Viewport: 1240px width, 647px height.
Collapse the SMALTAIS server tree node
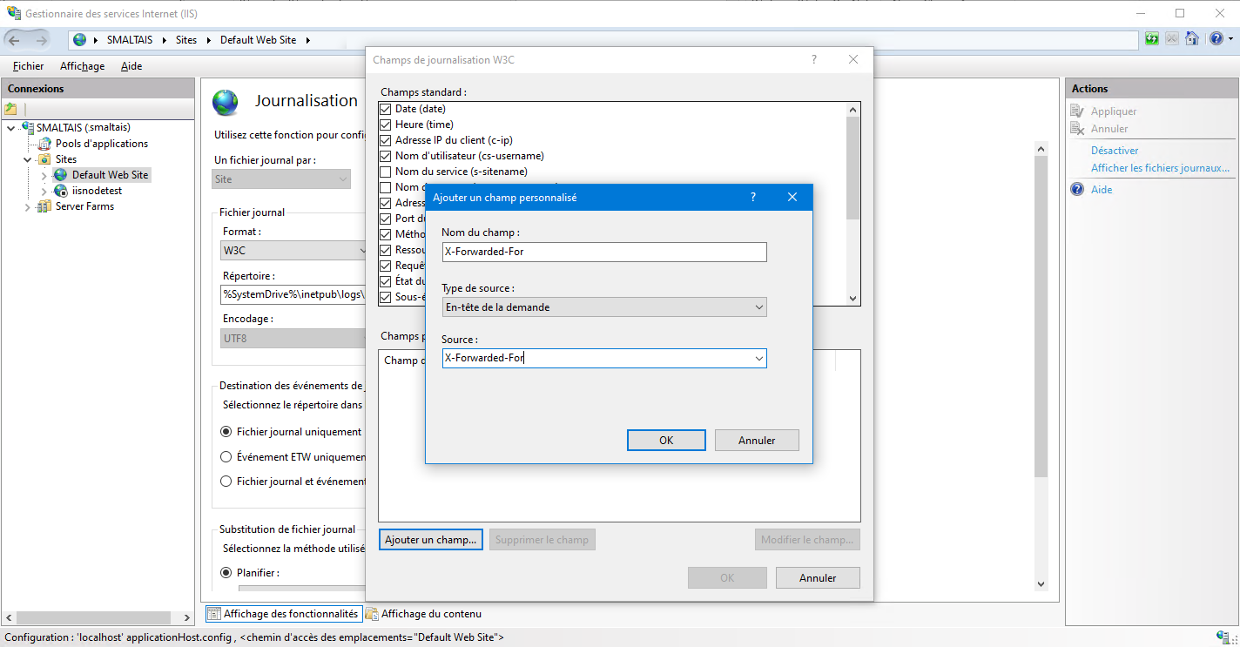(x=10, y=128)
